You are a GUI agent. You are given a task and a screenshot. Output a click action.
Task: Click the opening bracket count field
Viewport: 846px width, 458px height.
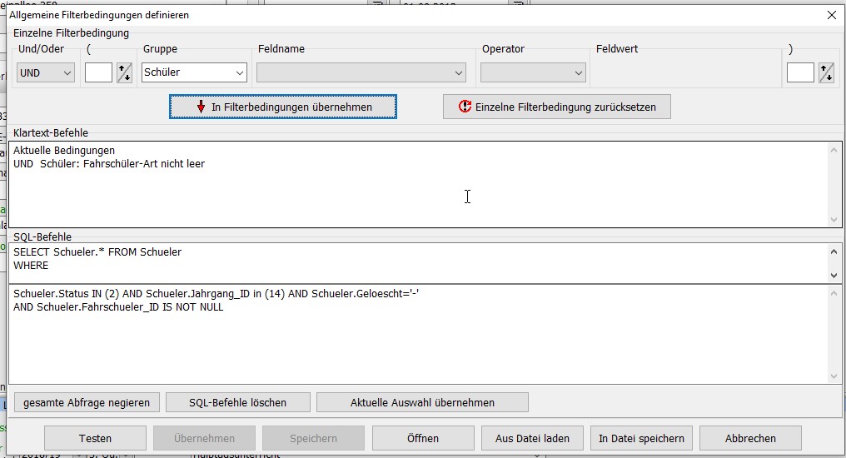[98, 72]
